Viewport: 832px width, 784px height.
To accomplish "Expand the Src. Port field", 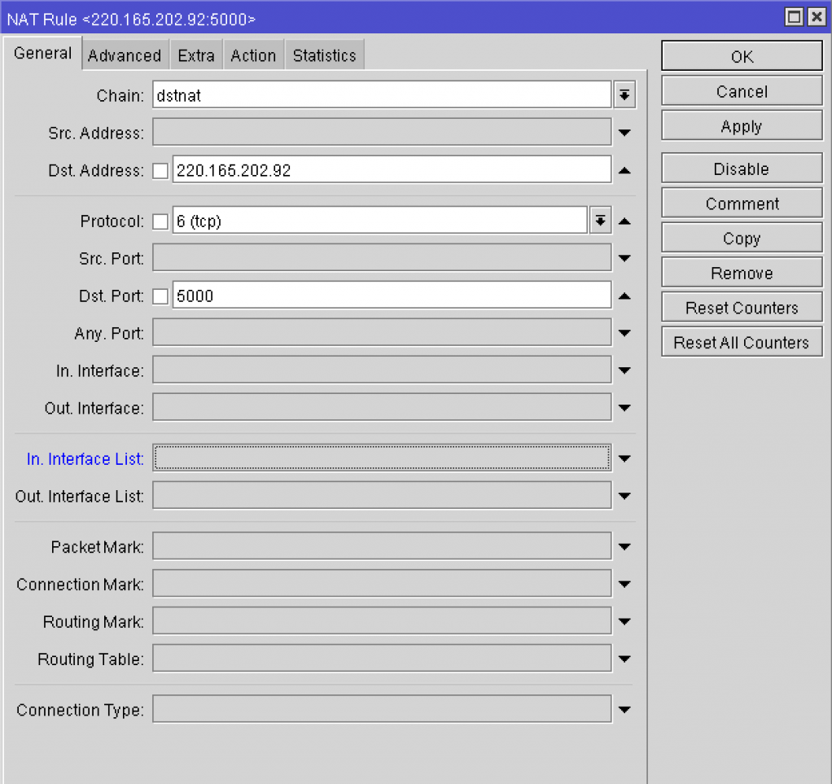I will (x=624, y=259).
